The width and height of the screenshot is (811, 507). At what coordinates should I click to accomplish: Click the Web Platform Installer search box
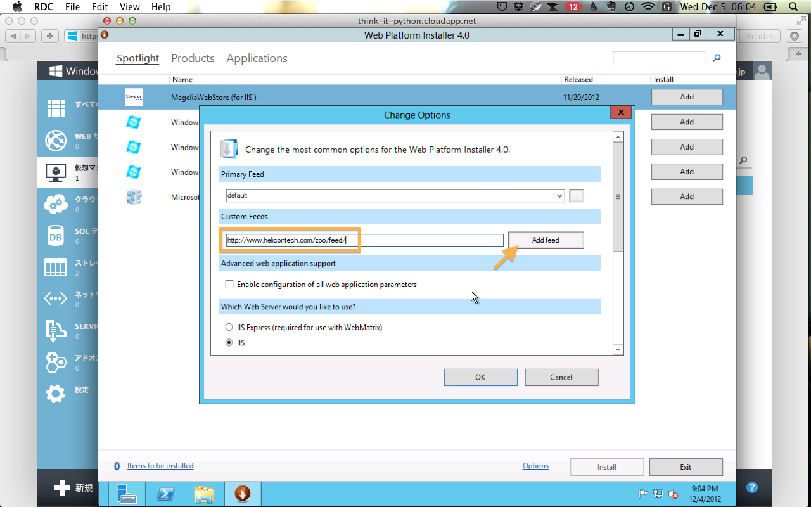pos(659,58)
